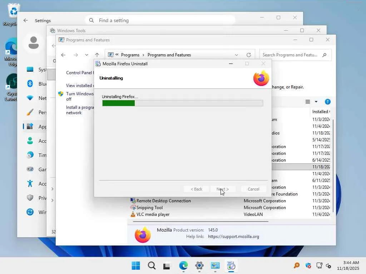Click the < Back button in uninstaller
This screenshot has height=274, width=366.
196,189
